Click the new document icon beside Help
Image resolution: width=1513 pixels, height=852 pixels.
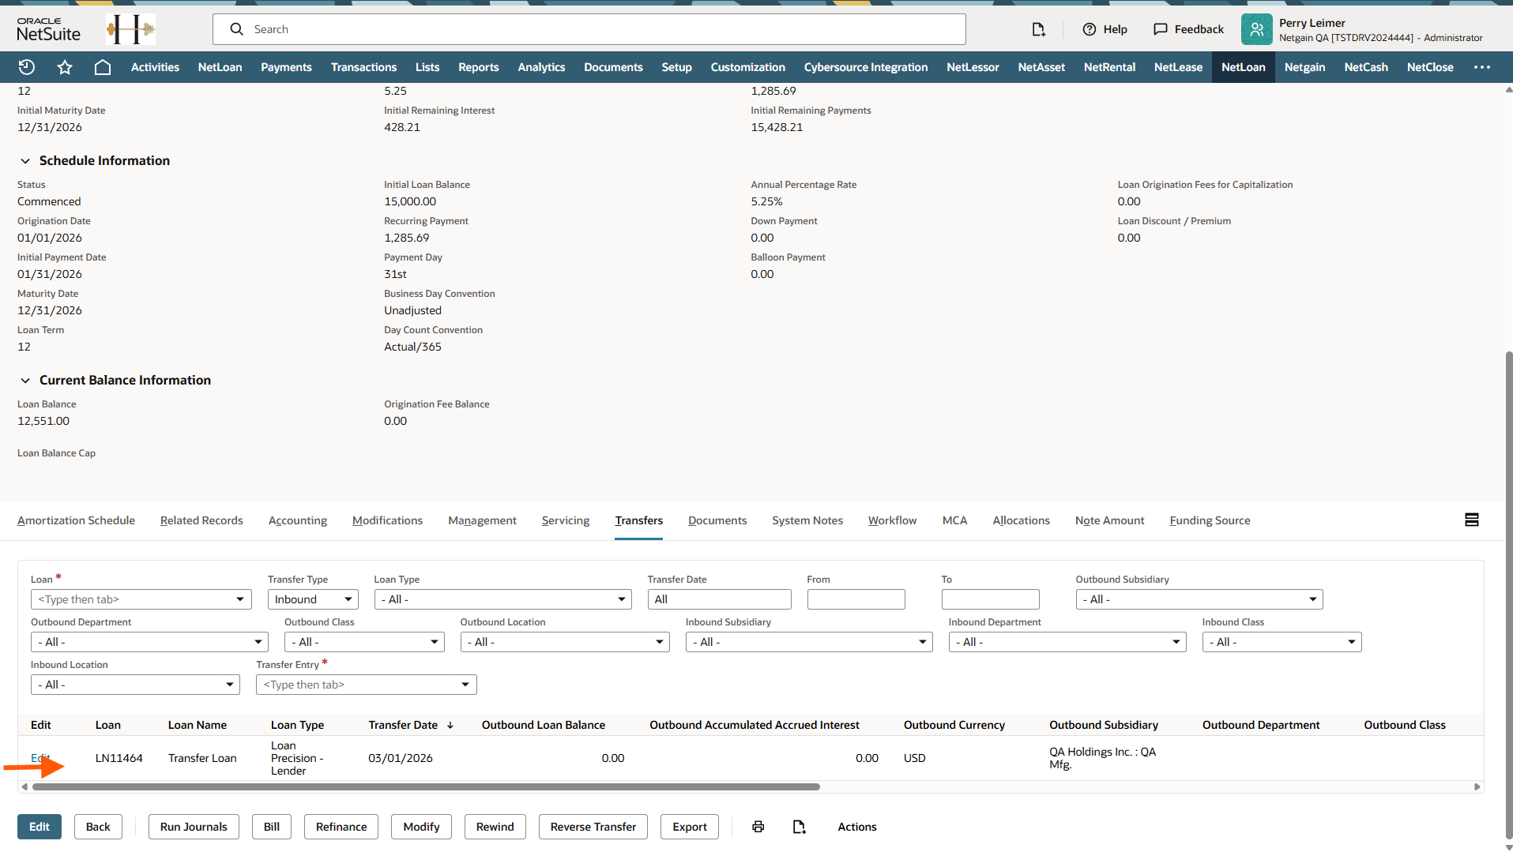1038,29
